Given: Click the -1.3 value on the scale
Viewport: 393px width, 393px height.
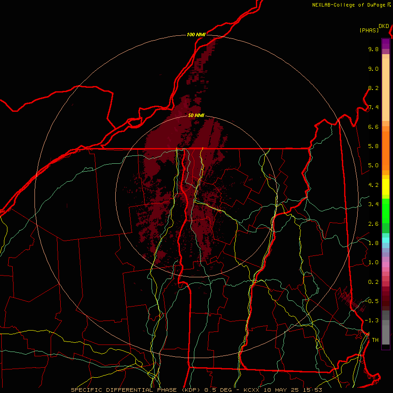Looking at the screenshot, I should coord(372,321).
